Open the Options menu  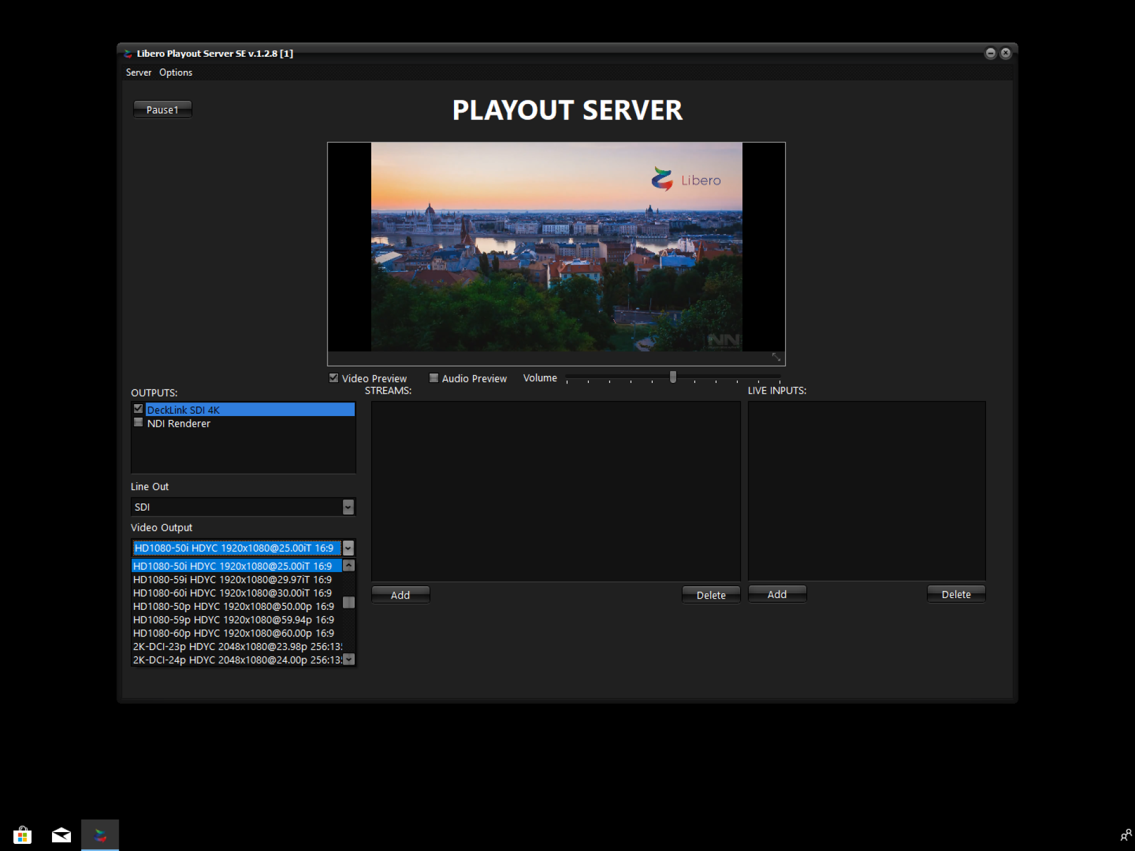(176, 72)
